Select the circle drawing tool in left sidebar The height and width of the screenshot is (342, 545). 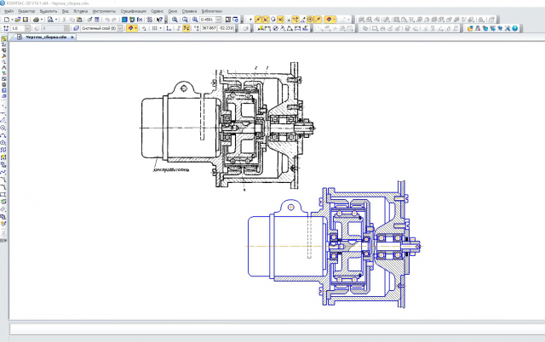pyautogui.click(x=3, y=128)
